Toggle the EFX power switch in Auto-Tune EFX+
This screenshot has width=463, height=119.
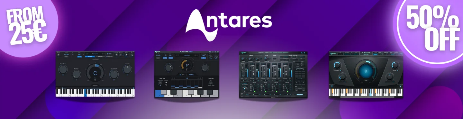[x=180, y=75]
